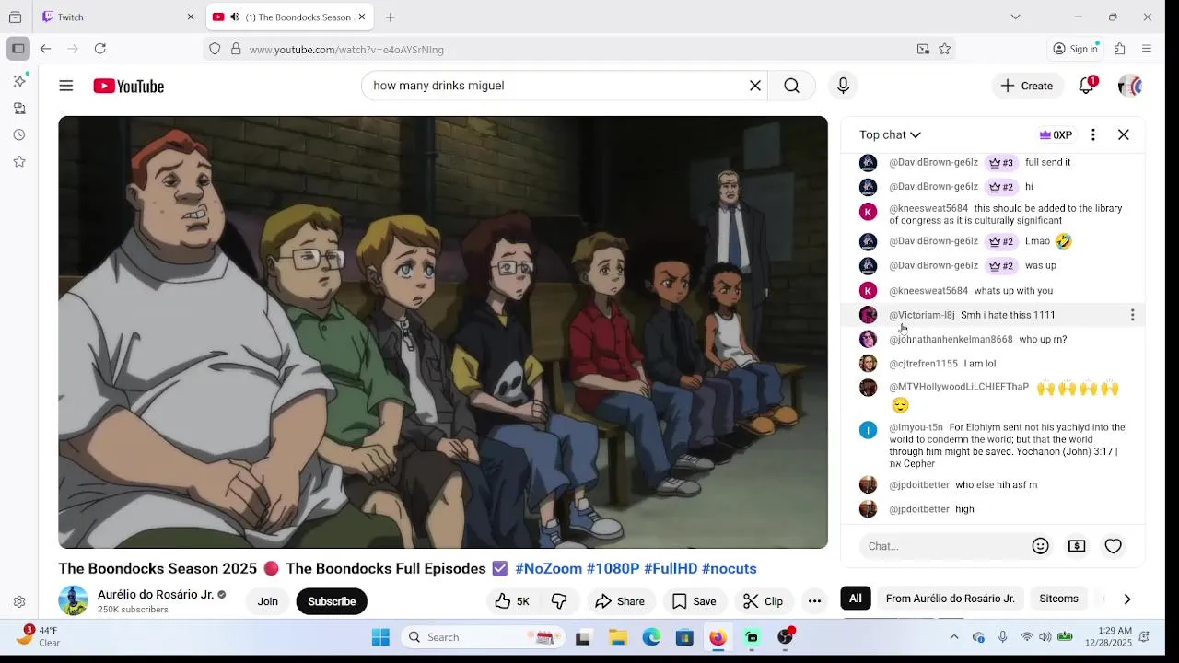Viewport: 1179px width, 663px height.
Task: Customize sidebar with the gear icon
Action: click(x=19, y=602)
